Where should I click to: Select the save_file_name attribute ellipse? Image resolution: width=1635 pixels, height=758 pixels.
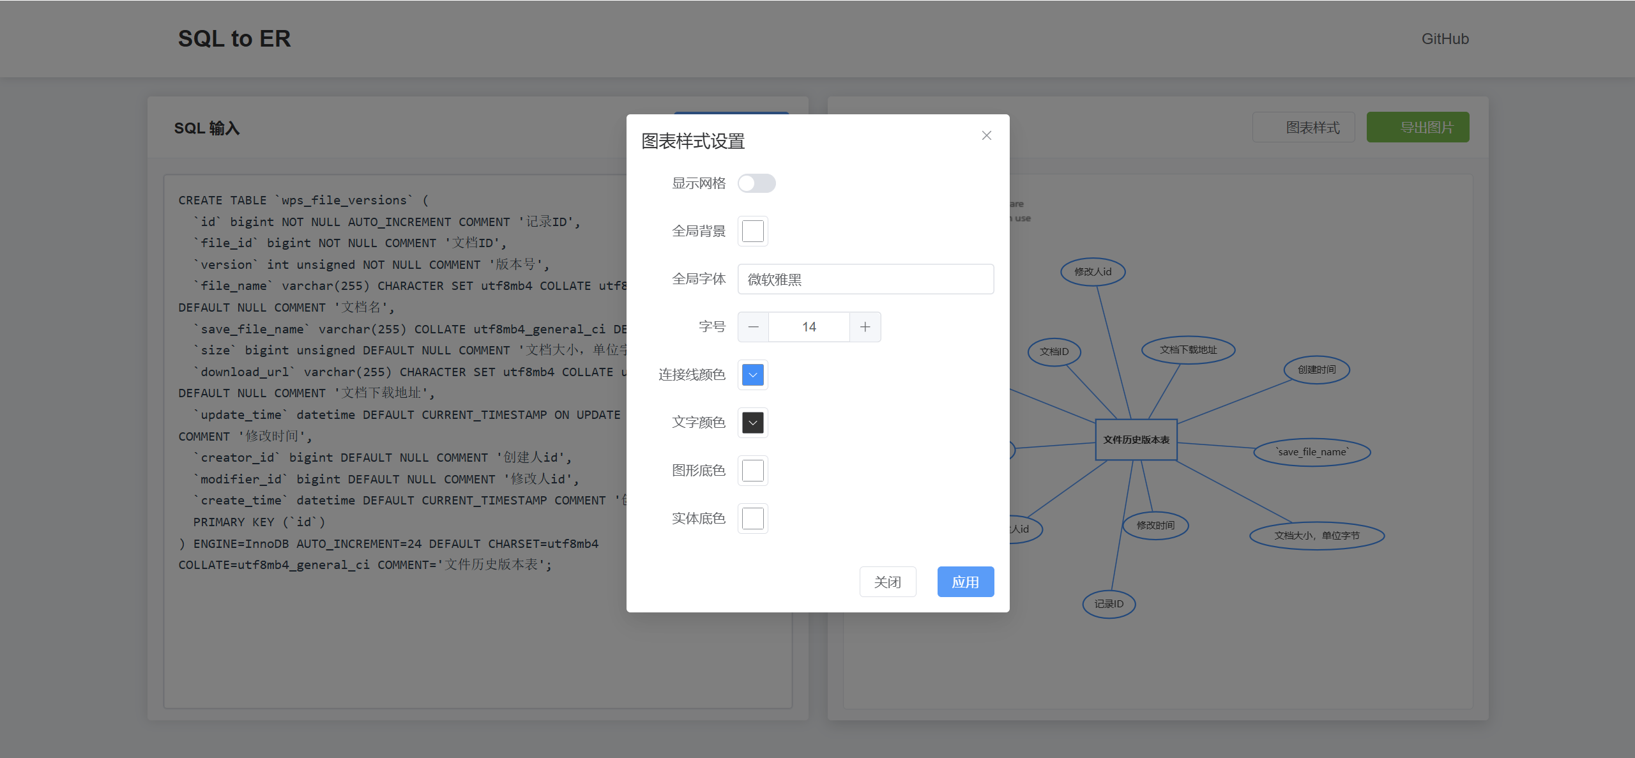tap(1312, 452)
